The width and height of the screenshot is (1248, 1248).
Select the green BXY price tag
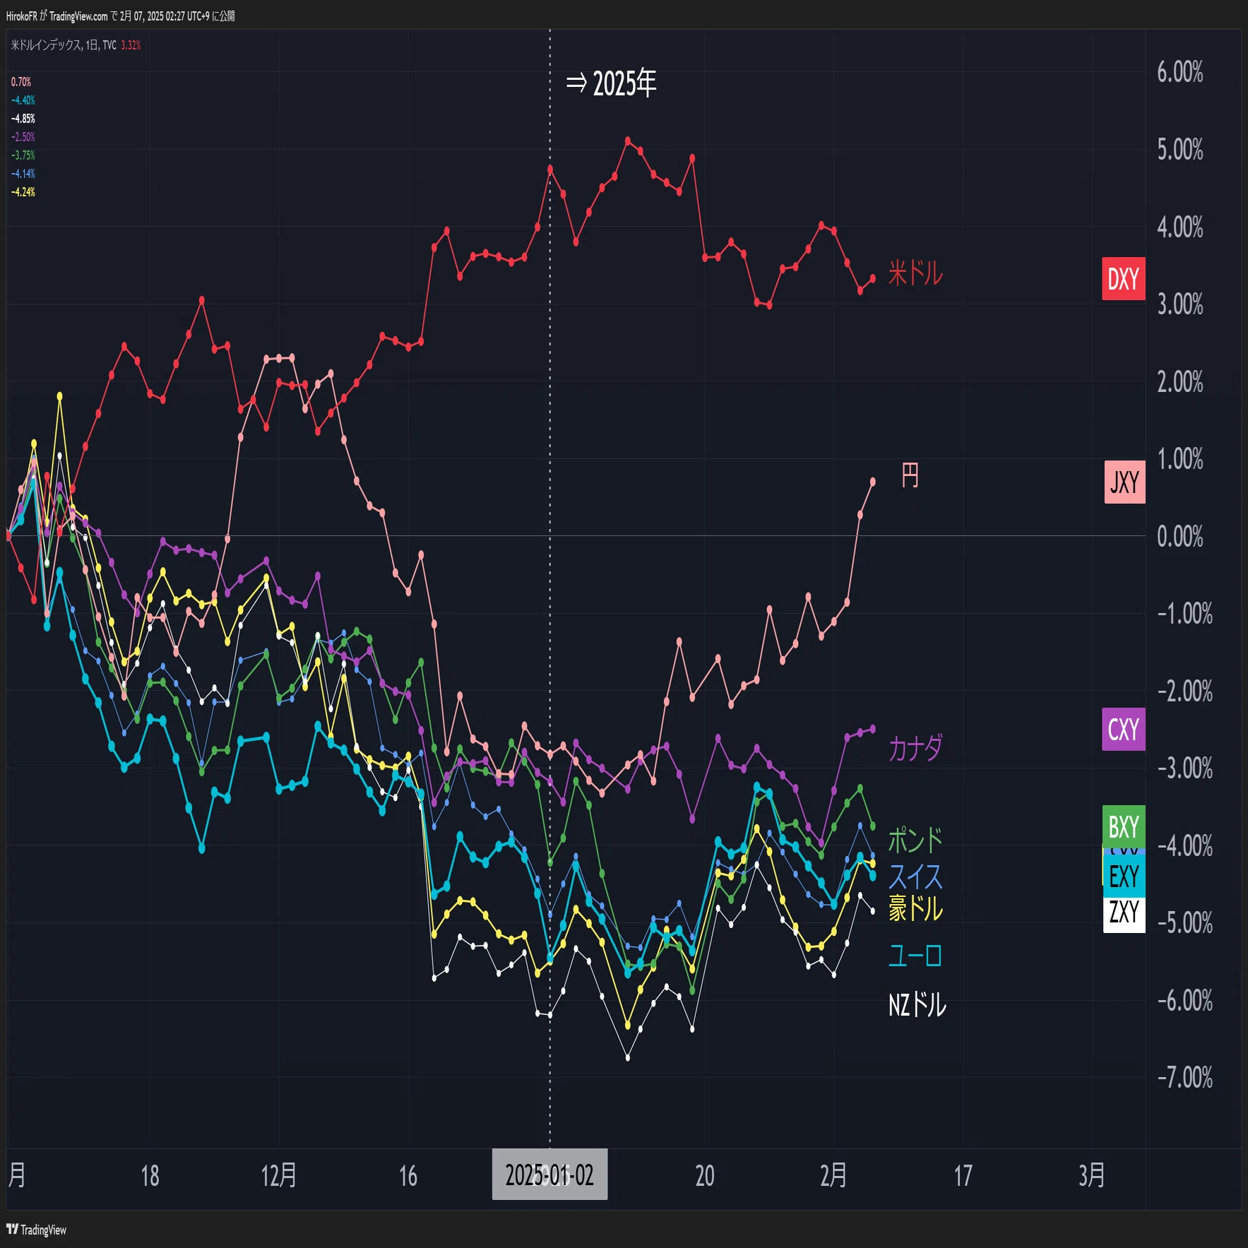pyautogui.click(x=1123, y=826)
